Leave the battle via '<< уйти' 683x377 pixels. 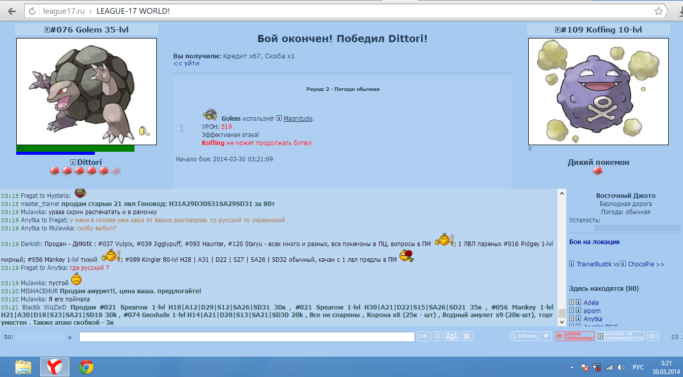click(186, 63)
